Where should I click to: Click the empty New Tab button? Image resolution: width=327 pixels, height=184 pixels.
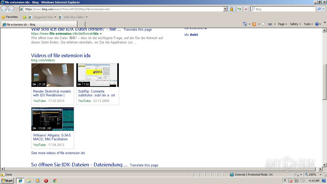coord(81,25)
